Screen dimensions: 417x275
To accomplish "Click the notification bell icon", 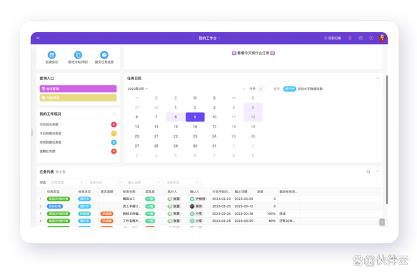I will 350,38.
